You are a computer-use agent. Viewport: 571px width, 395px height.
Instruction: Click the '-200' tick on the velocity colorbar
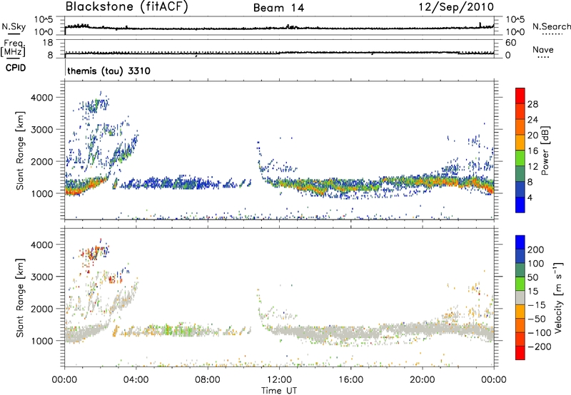pyautogui.click(x=539, y=347)
